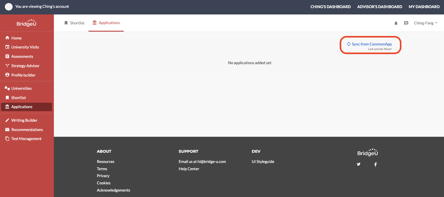444x197 pixels.
Task: Open the messages chat icon
Action: click(406, 23)
